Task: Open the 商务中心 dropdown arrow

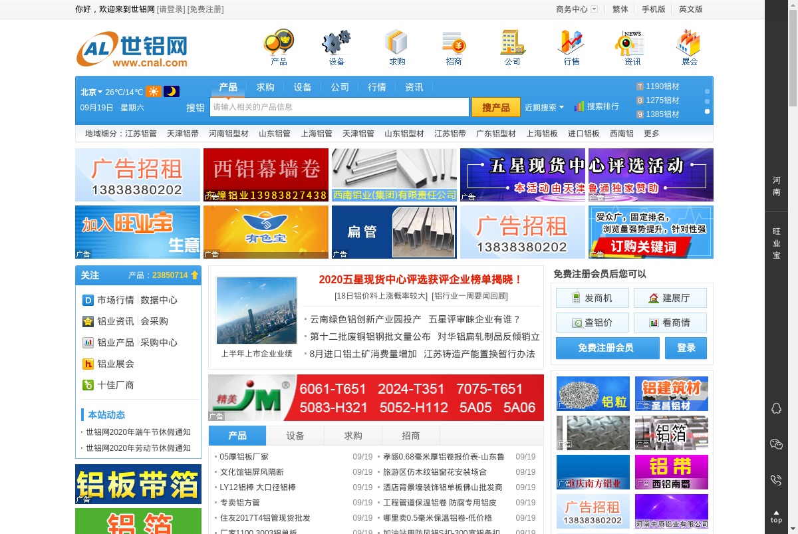Action: click(x=594, y=9)
